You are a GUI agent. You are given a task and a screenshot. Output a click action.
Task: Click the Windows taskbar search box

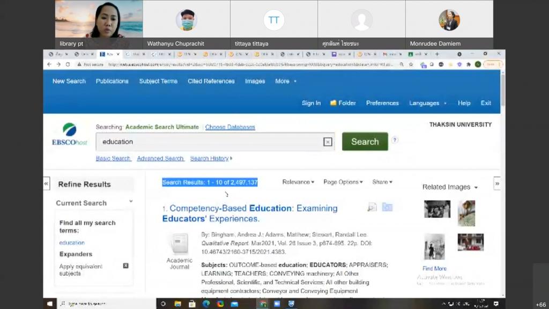click(106, 304)
